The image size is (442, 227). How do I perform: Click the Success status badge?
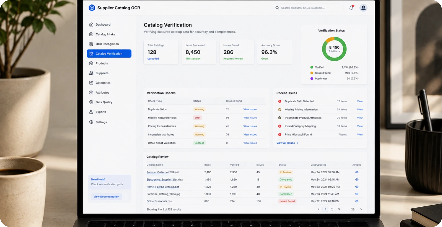[x=199, y=143]
